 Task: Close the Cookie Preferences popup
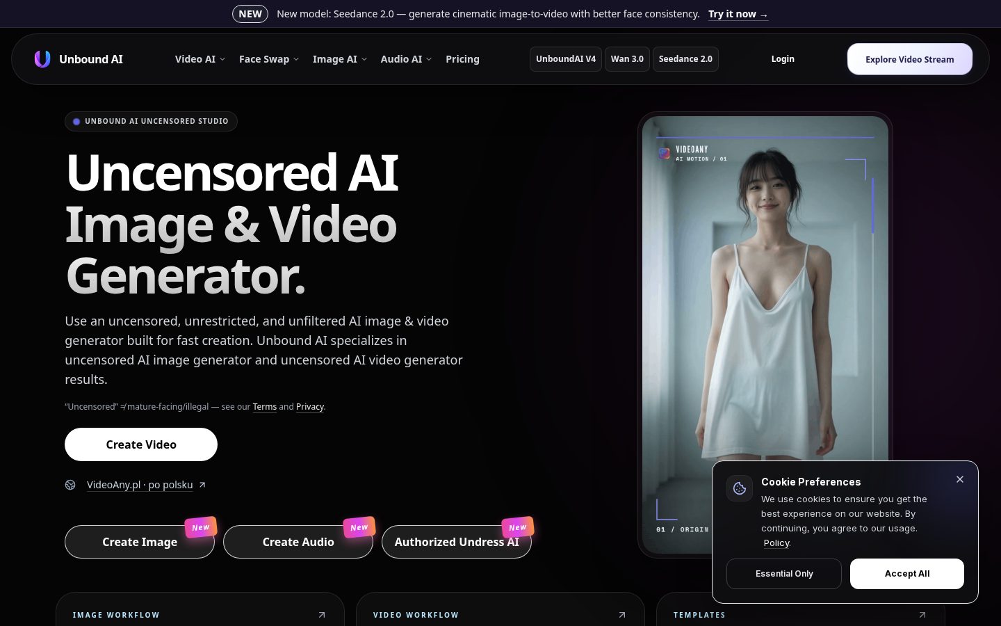tap(960, 479)
